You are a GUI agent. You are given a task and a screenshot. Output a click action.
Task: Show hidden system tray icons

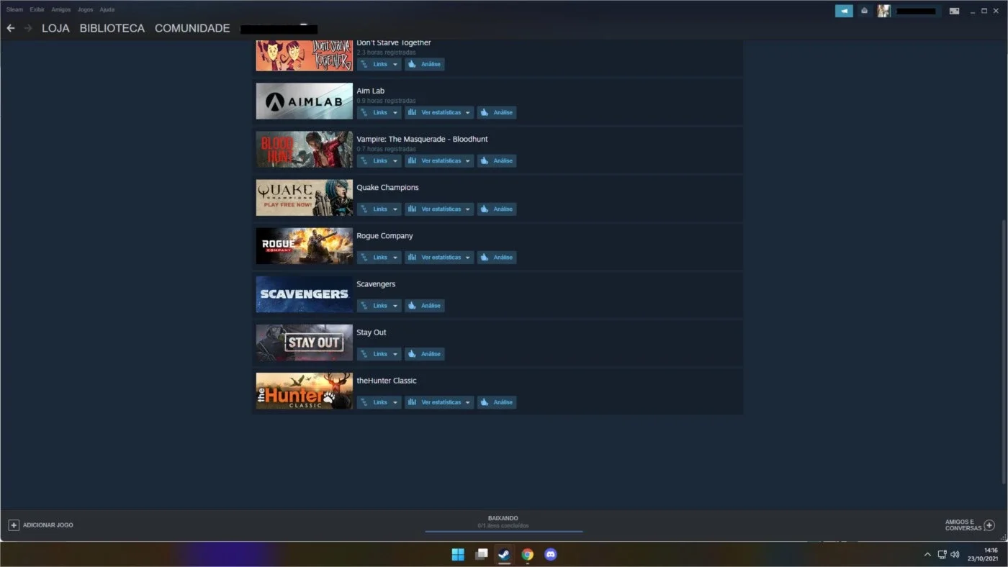(927, 555)
